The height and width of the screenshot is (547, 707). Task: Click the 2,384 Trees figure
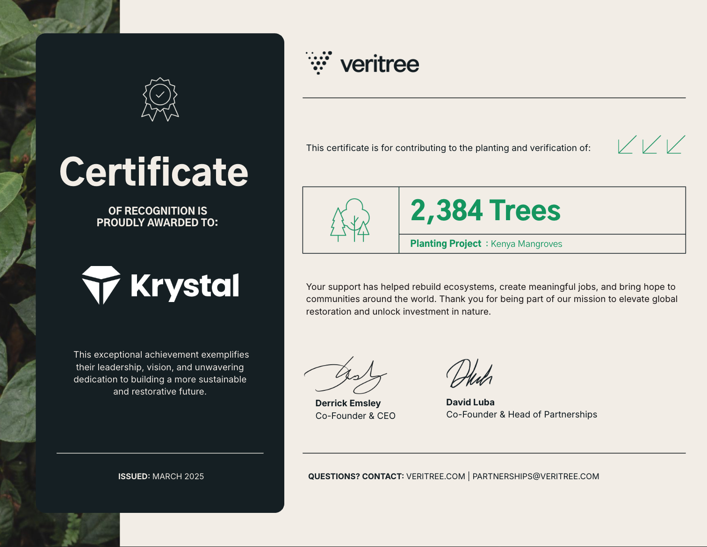click(485, 210)
